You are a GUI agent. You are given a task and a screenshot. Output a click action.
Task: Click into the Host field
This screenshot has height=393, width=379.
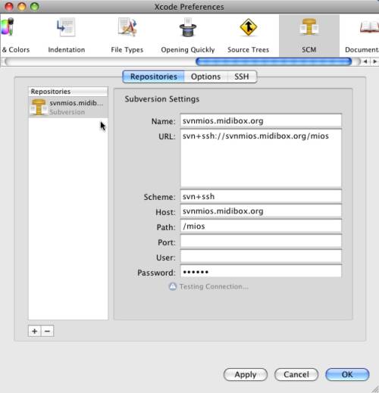[261, 211]
